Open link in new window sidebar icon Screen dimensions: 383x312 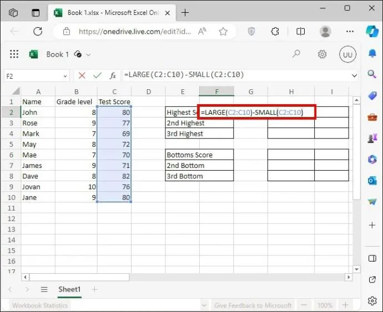pos(372,279)
